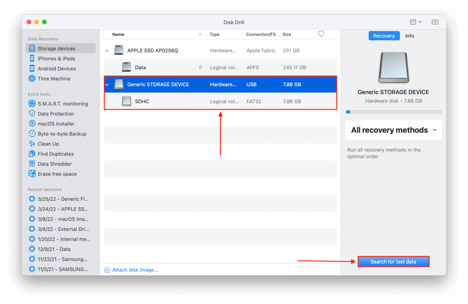Open the 3/24/22 APPLE SS... session icon

pyautogui.click(x=32, y=209)
